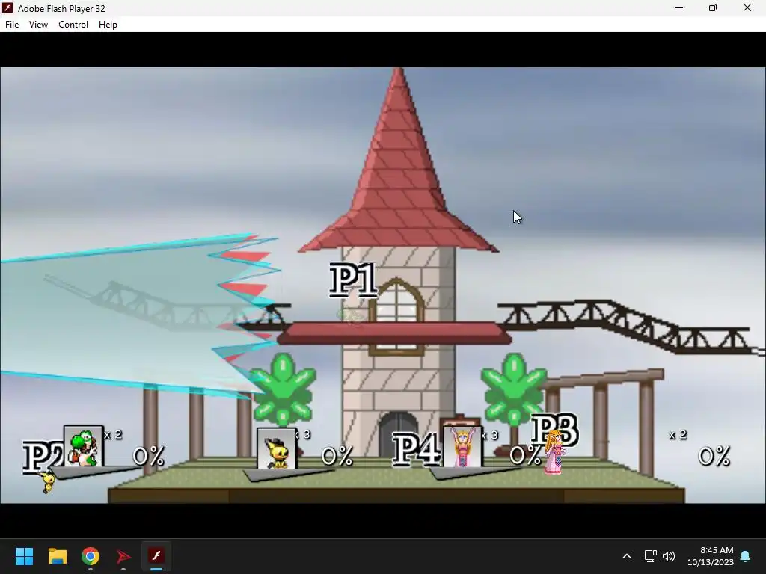The width and height of the screenshot is (766, 574).
Task: Click the P2 player label
Action: tap(43, 457)
